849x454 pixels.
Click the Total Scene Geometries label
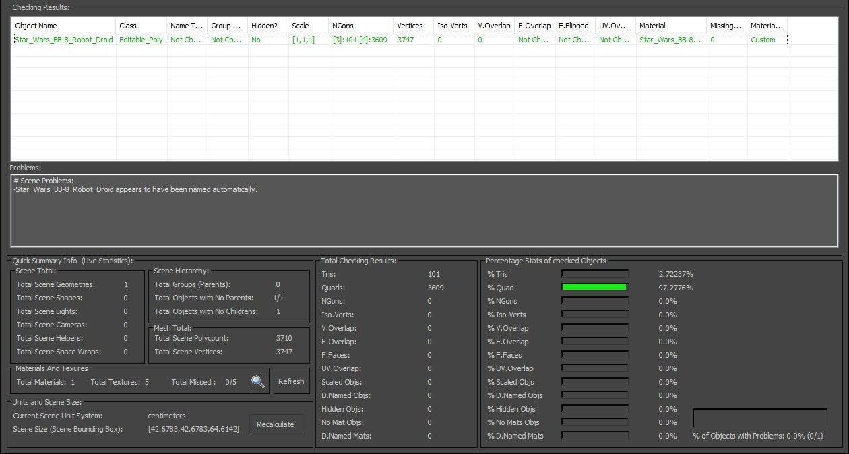click(56, 284)
